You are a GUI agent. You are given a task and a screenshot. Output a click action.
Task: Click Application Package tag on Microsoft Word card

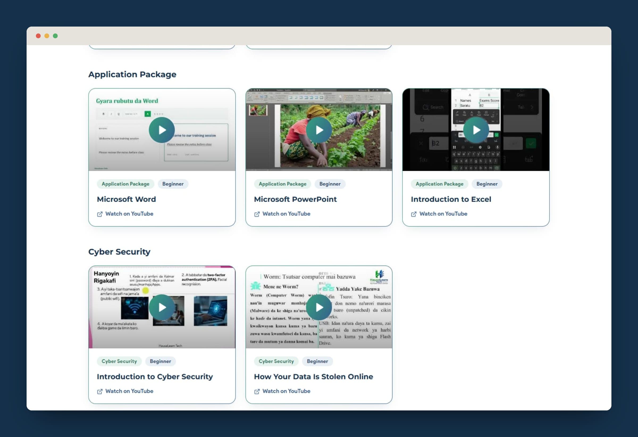tap(125, 184)
